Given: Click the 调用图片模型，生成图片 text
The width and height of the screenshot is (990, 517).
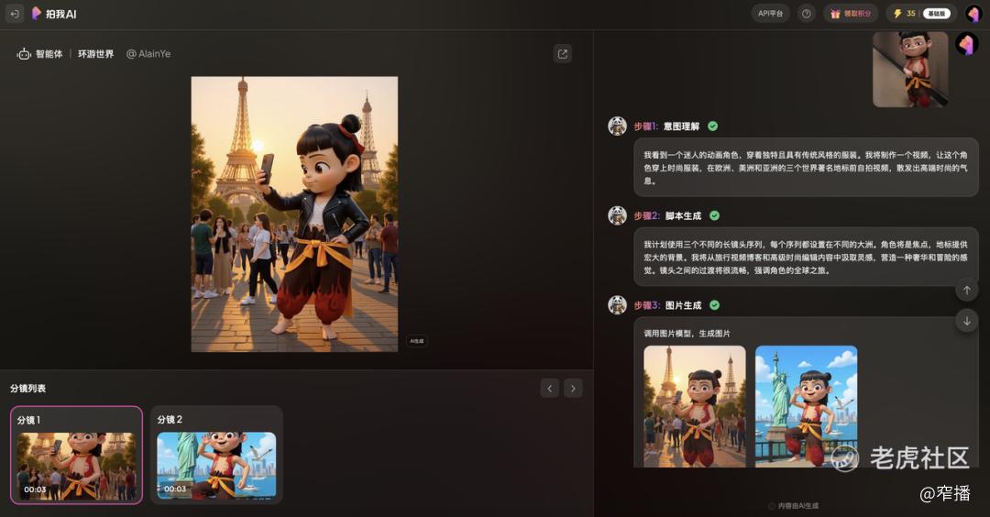Looking at the screenshot, I should coord(687,334).
